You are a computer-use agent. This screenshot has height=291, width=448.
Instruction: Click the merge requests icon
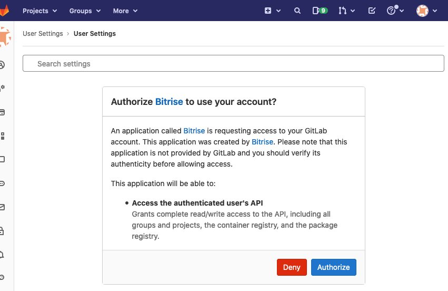pyautogui.click(x=342, y=11)
